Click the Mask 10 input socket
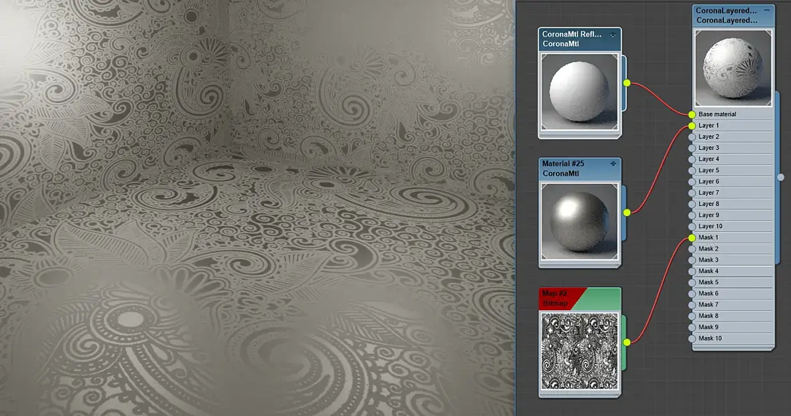 tap(692, 338)
